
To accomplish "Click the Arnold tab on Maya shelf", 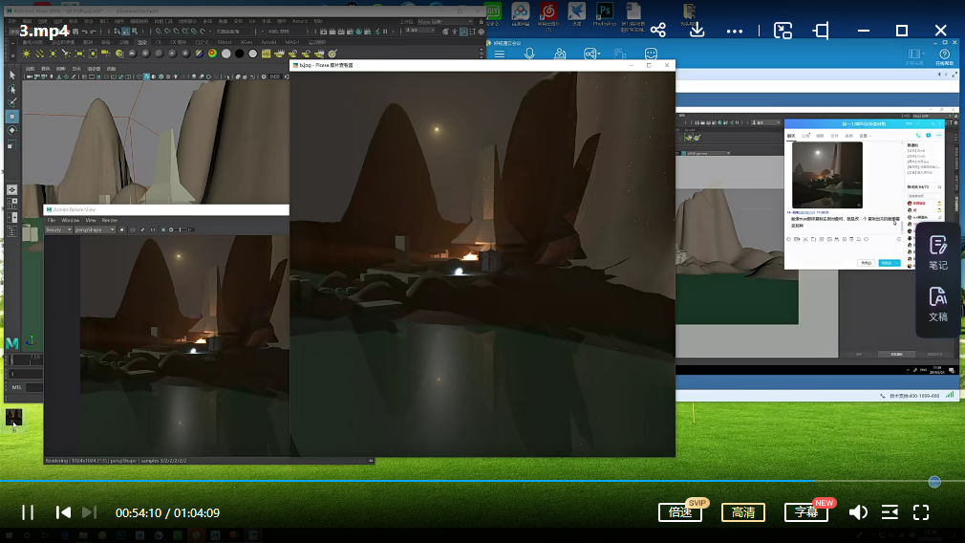I will tap(268, 42).
